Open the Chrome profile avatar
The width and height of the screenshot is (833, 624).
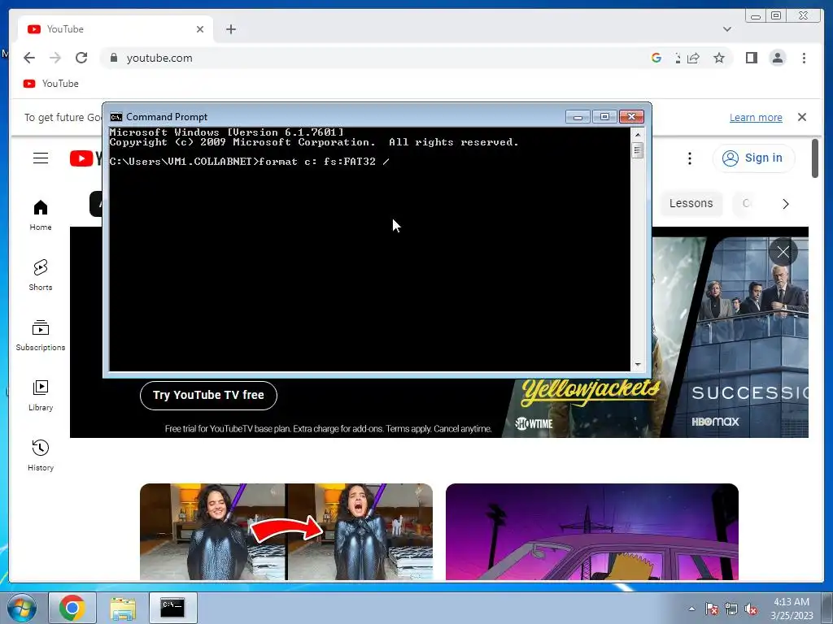pos(778,58)
